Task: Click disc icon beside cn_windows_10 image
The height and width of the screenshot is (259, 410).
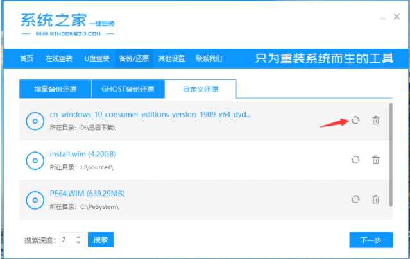Action: click(34, 121)
